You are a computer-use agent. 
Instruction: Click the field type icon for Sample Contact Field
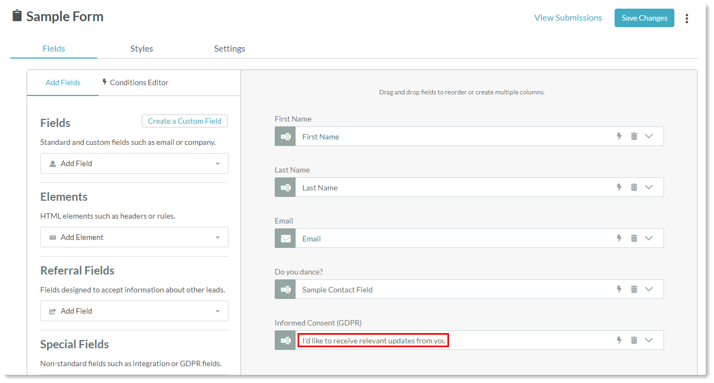pyautogui.click(x=285, y=290)
